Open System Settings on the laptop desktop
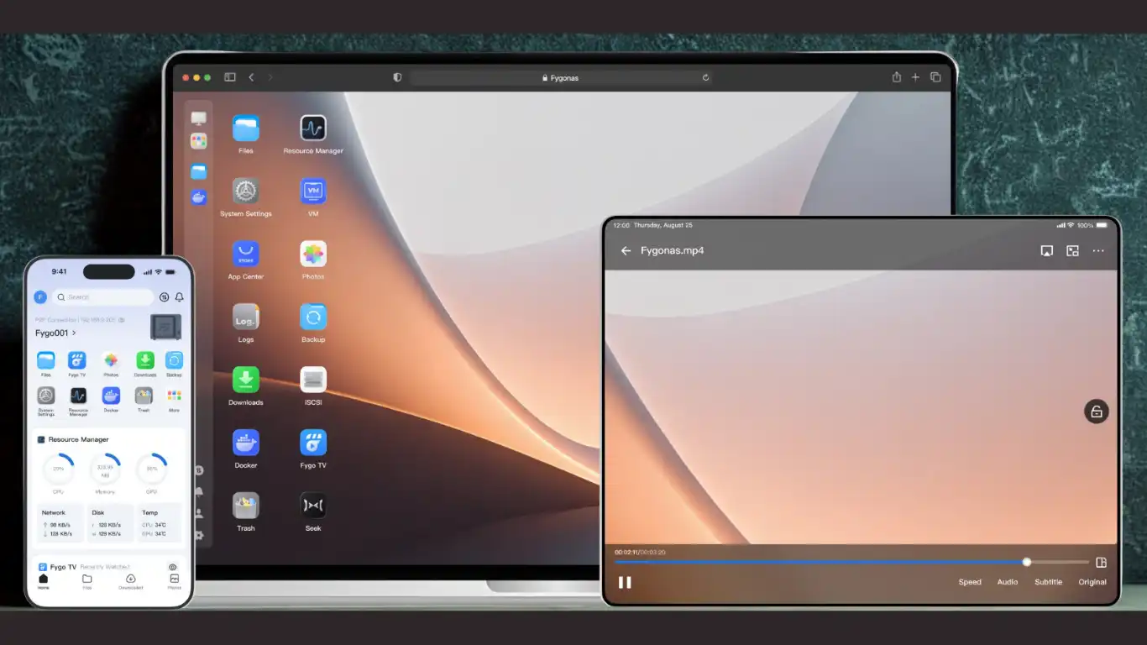 click(246, 191)
